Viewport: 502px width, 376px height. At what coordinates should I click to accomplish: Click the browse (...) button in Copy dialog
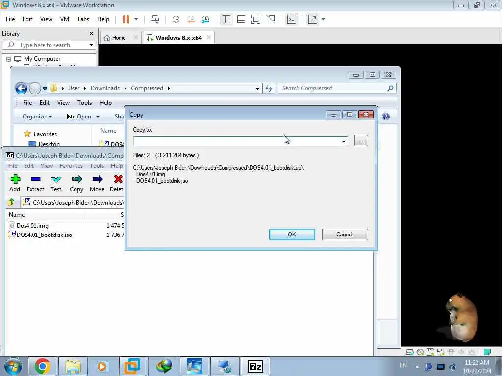point(361,141)
